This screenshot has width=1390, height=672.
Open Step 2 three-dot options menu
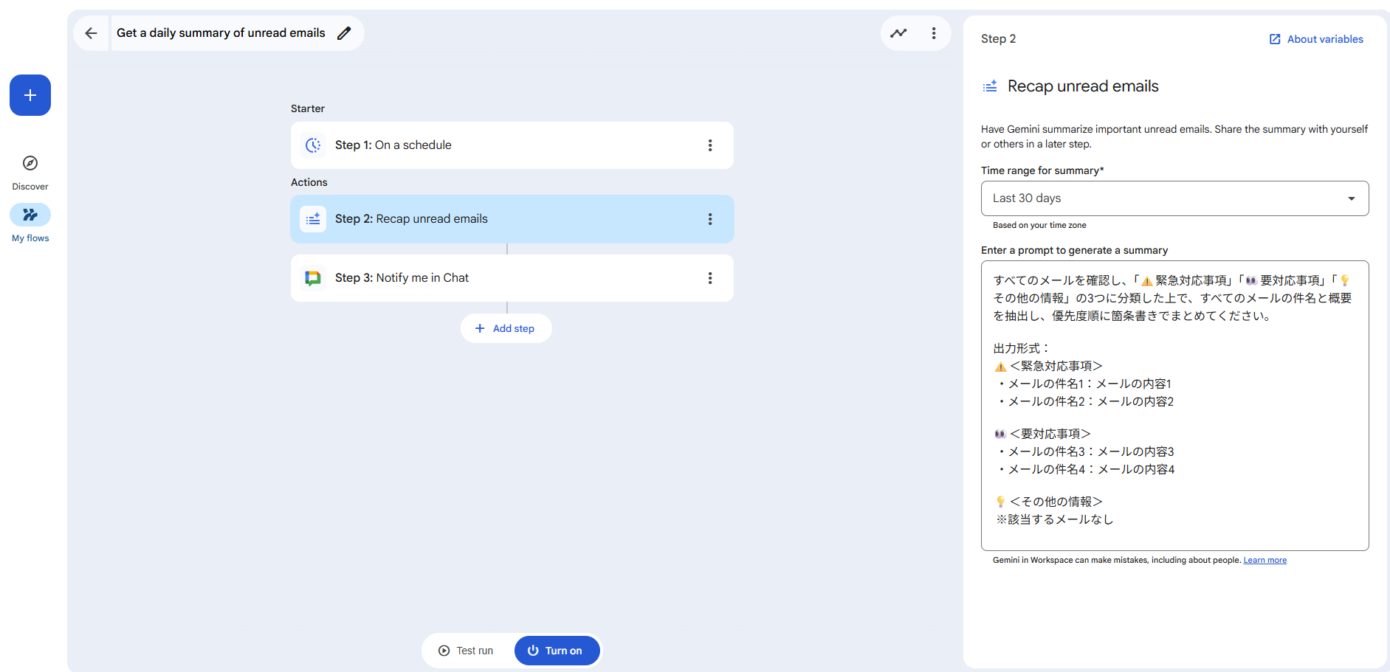coord(710,219)
